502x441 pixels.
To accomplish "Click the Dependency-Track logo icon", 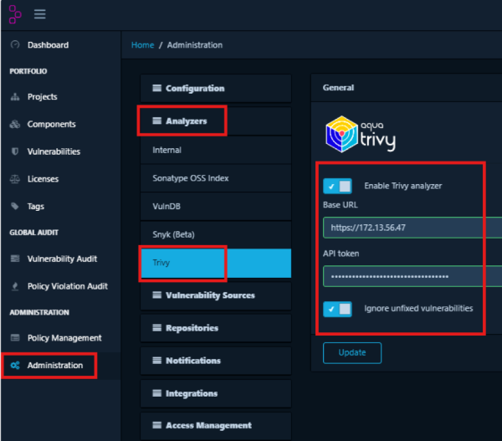I will click(x=14, y=14).
